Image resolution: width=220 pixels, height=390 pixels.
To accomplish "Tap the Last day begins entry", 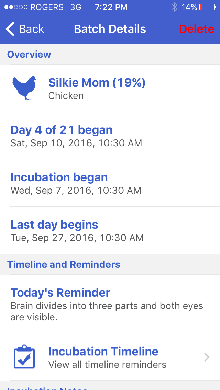I will click(x=54, y=225).
